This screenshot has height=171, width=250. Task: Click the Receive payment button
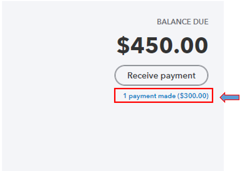[161, 75]
